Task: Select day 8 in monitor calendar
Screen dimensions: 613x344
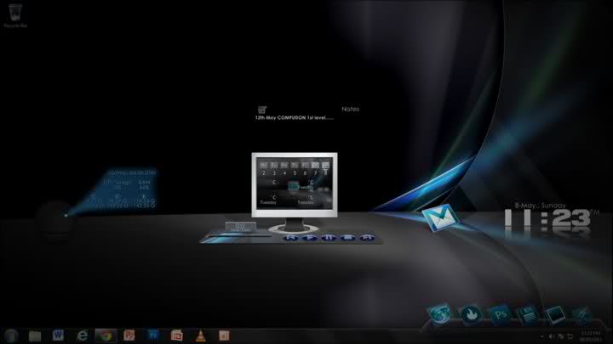Action: [325, 173]
